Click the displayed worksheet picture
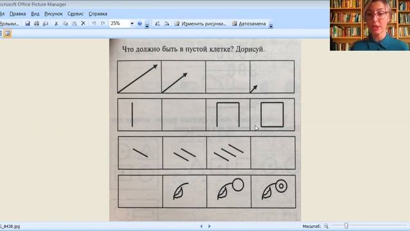 205,130
